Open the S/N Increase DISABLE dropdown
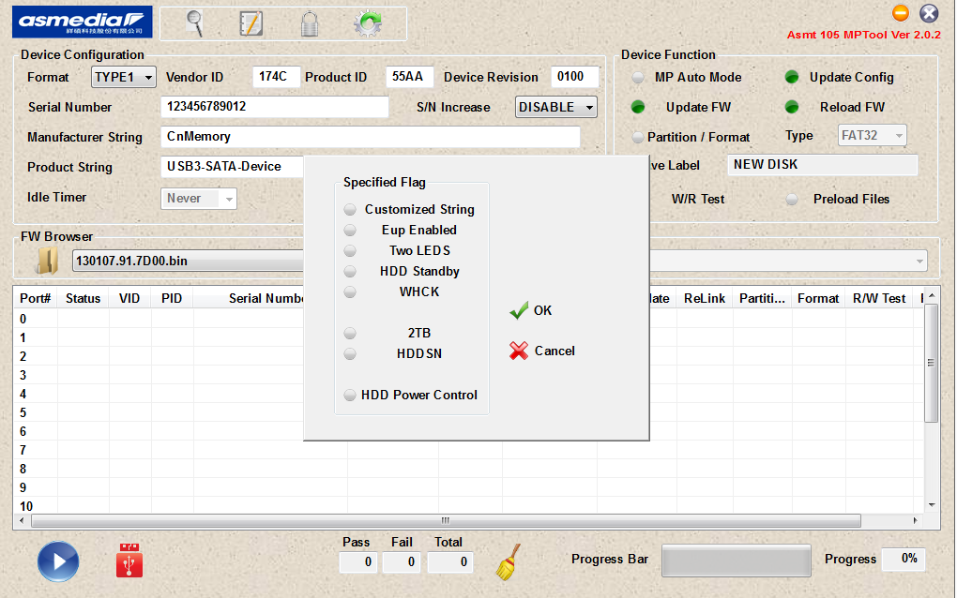 556,107
